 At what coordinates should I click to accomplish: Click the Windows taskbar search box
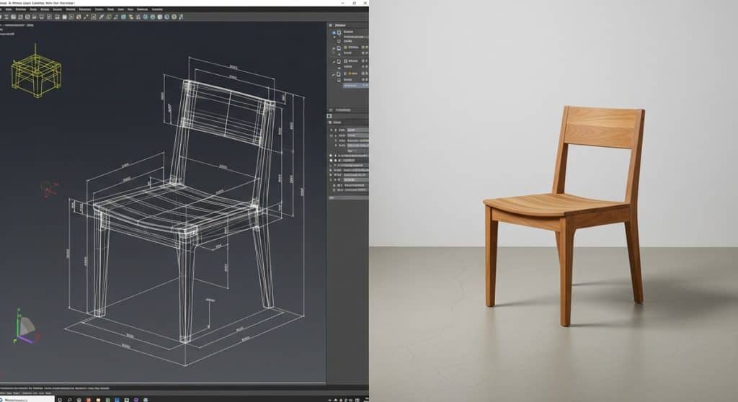(x=27, y=400)
